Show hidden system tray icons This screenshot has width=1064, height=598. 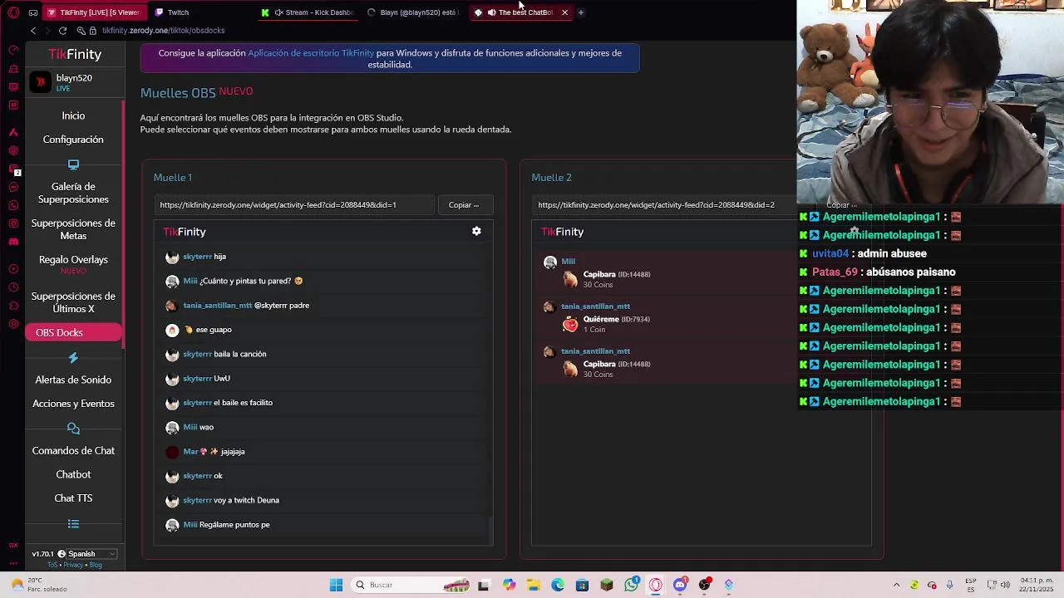coord(896,585)
